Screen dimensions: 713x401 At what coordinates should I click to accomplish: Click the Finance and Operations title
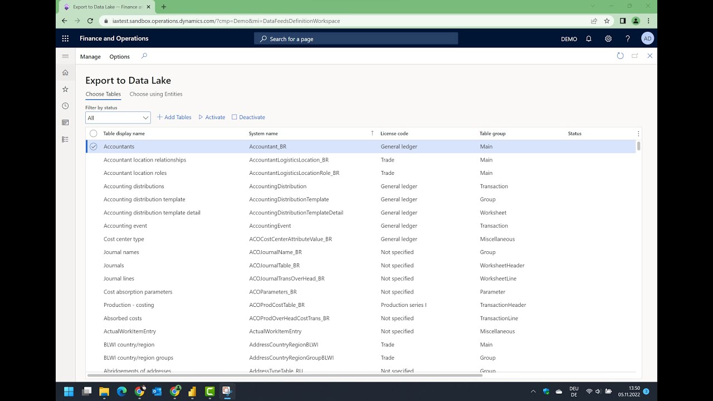point(114,38)
